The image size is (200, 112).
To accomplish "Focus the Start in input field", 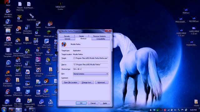I will [91, 64].
